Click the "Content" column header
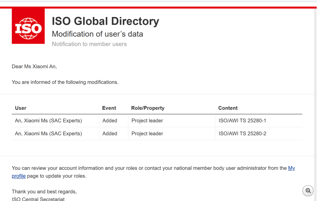Viewport: 317px width, 201px height. [228, 108]
